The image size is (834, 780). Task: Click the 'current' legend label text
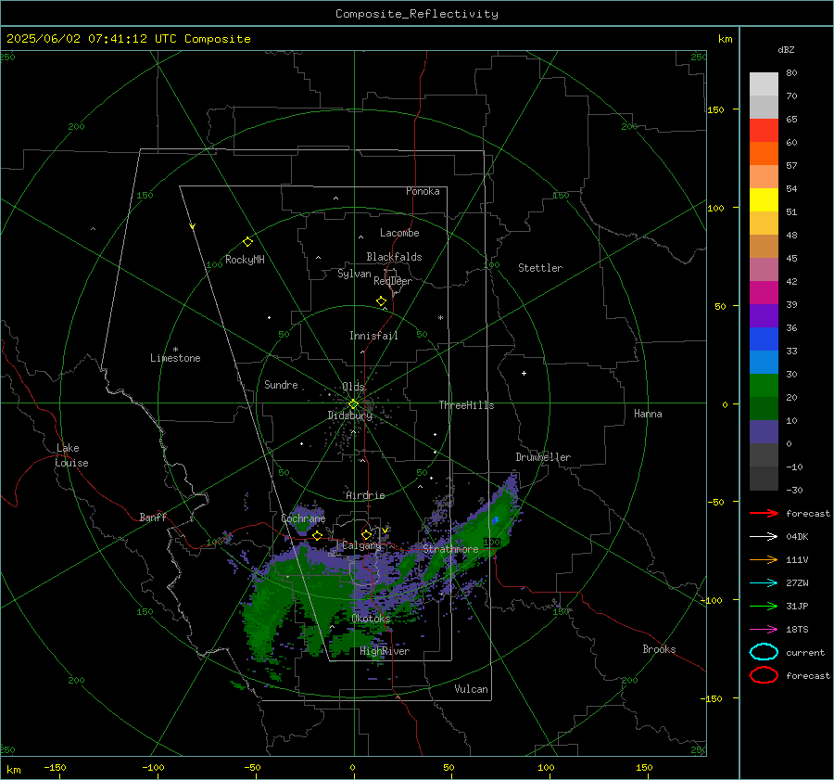pos(805,652)
